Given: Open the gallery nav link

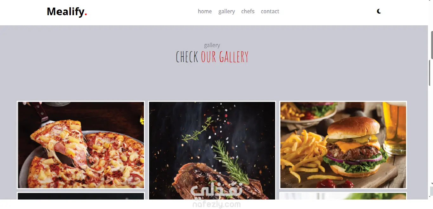Looking at the screenshot, I should point(227,11).
